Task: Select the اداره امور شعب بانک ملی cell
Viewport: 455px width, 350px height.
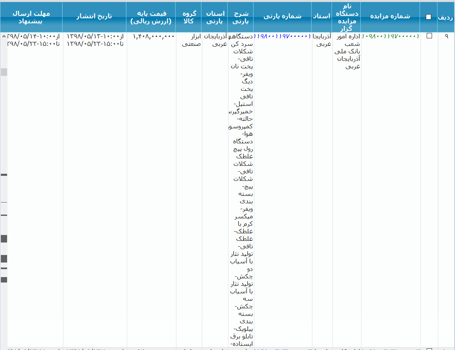Action: (347, 51)
